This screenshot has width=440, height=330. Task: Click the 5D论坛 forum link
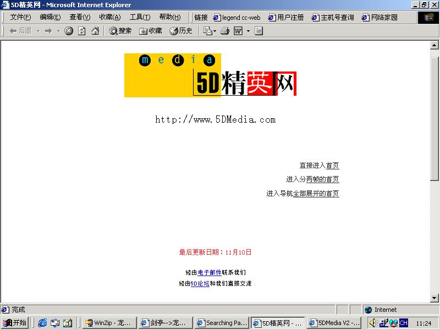(x=200, y=284)
